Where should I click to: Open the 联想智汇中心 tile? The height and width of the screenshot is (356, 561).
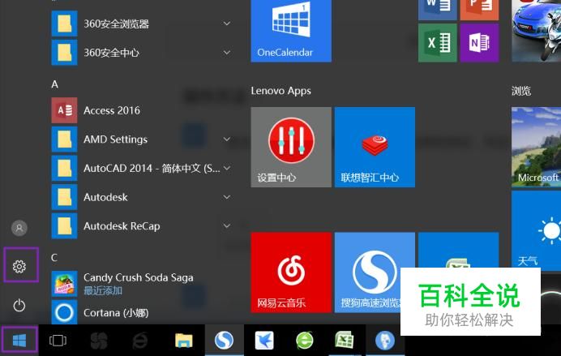coord(375,147)
